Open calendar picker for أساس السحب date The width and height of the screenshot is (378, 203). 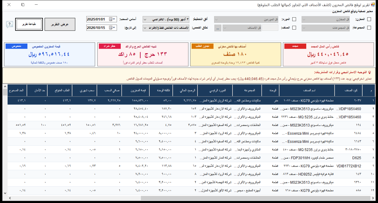click(112, 19)
